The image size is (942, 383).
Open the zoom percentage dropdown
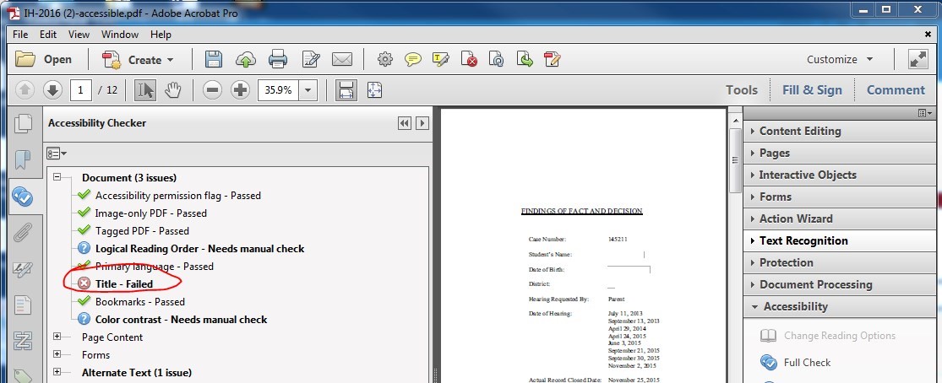click(x=308, y=89)
